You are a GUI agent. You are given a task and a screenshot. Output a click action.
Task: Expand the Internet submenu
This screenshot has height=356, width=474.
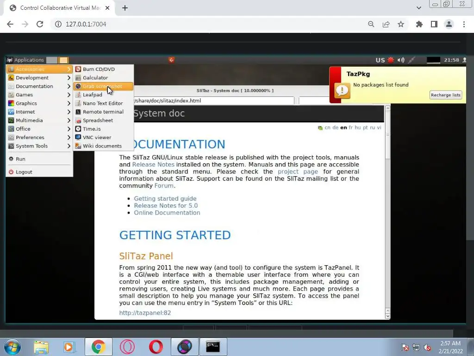point(39,112)
